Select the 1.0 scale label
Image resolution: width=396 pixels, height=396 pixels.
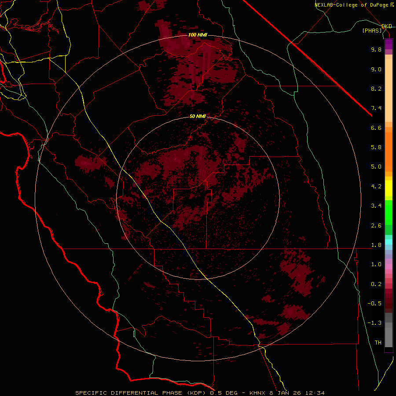click(376, 264)
